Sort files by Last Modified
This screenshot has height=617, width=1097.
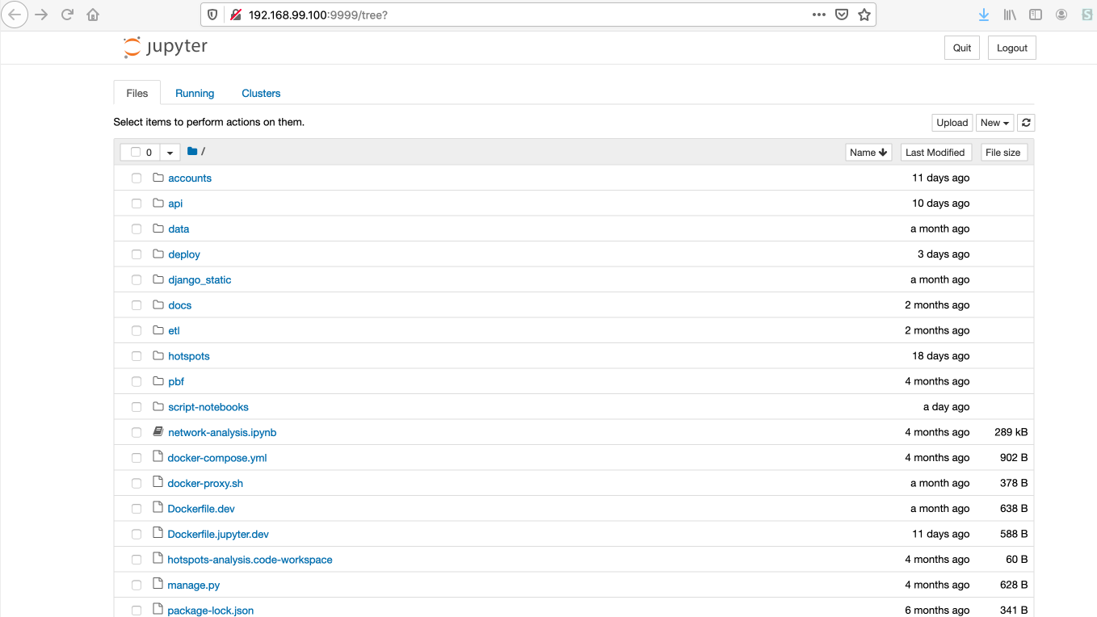(x=935, y=151)
